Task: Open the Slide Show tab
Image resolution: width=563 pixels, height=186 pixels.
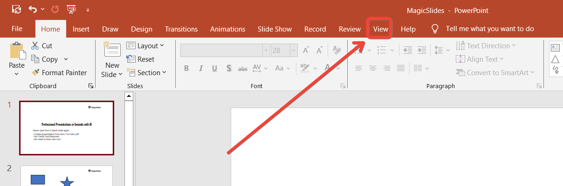Action: tap(275, 29)
